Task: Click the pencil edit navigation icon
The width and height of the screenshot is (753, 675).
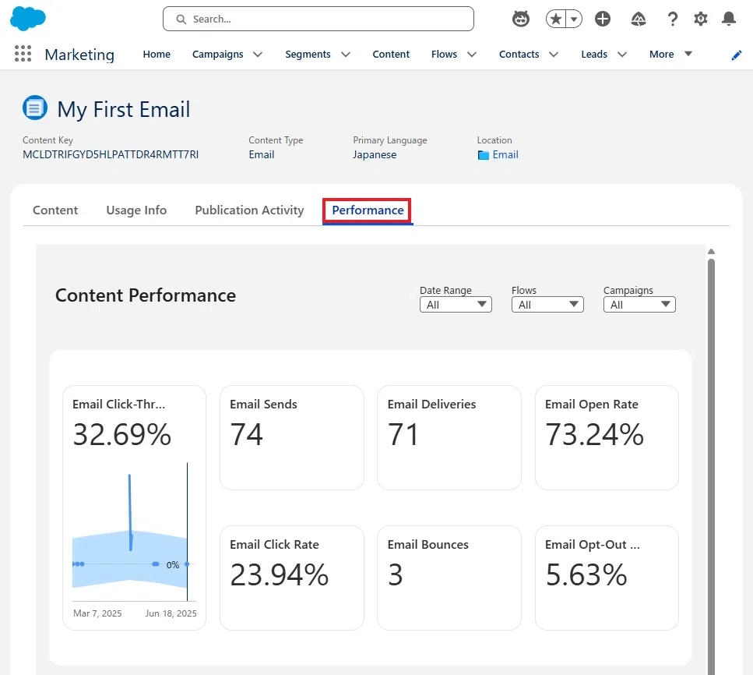Action: click(x=736, y=55)
